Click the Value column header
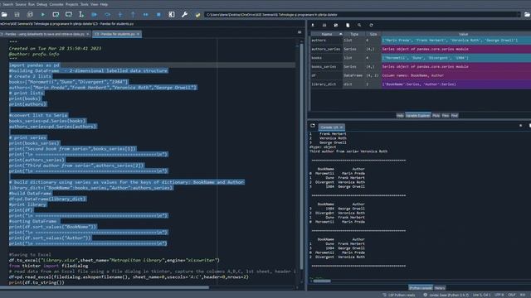Image resolution: width=531 pixels, height=298 pixels. [x=463, y=34]
